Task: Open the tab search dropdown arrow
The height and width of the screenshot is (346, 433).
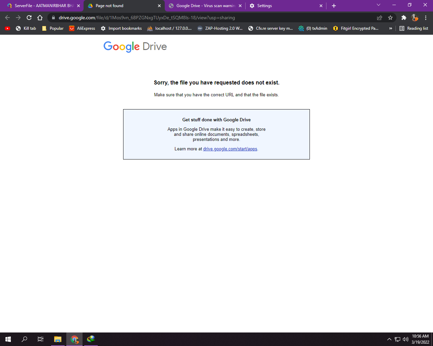Action: (379, 5)
